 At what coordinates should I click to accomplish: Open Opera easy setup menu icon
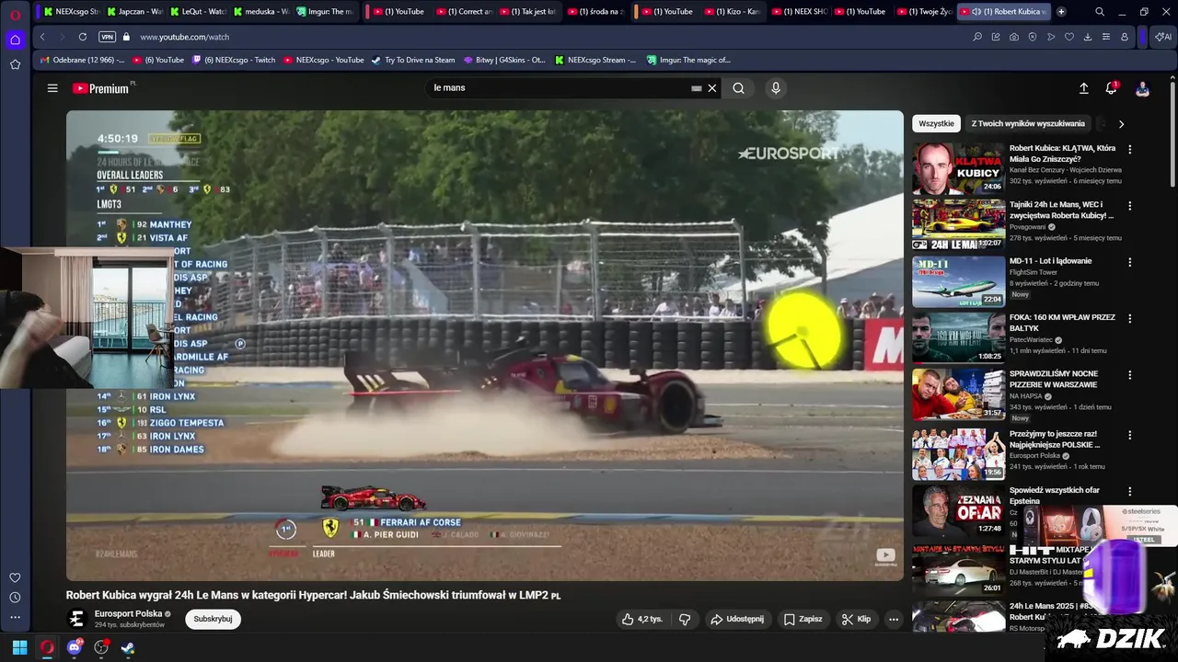click(x=1106, y=37)
